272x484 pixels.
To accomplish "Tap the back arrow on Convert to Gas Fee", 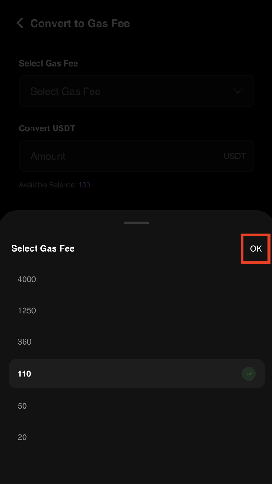I will pos(19,23).
